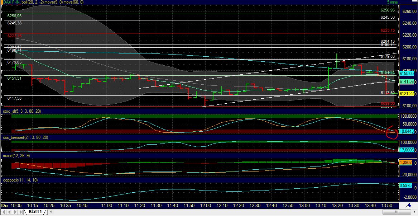
Task: Click the "Do" weekday label on time axis
Action: click(x=4, y=206)
